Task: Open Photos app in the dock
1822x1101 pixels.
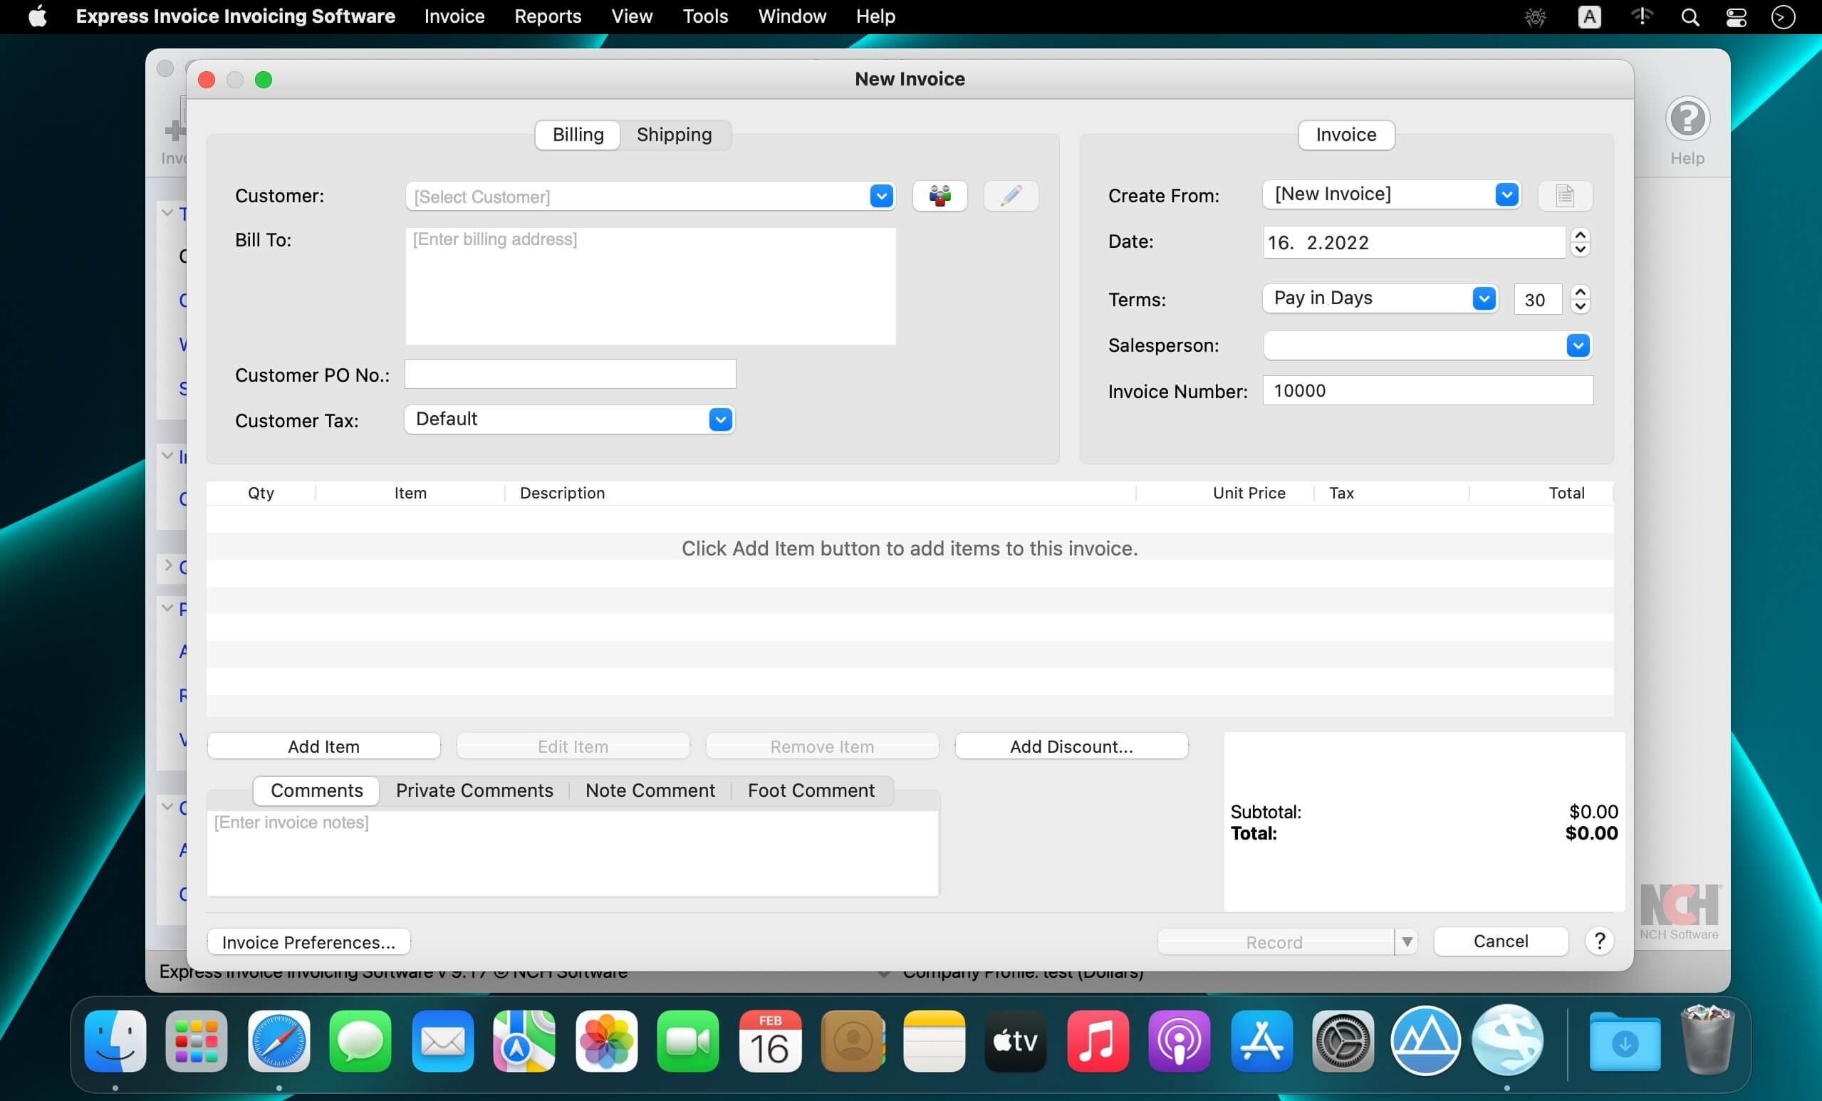Action: click(x=606, y=1041)
